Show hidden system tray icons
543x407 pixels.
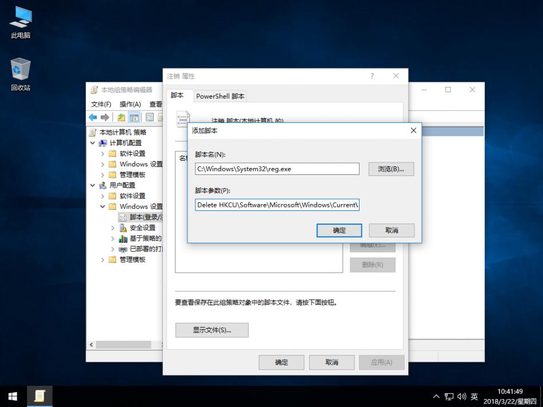[x=436, y=396]
